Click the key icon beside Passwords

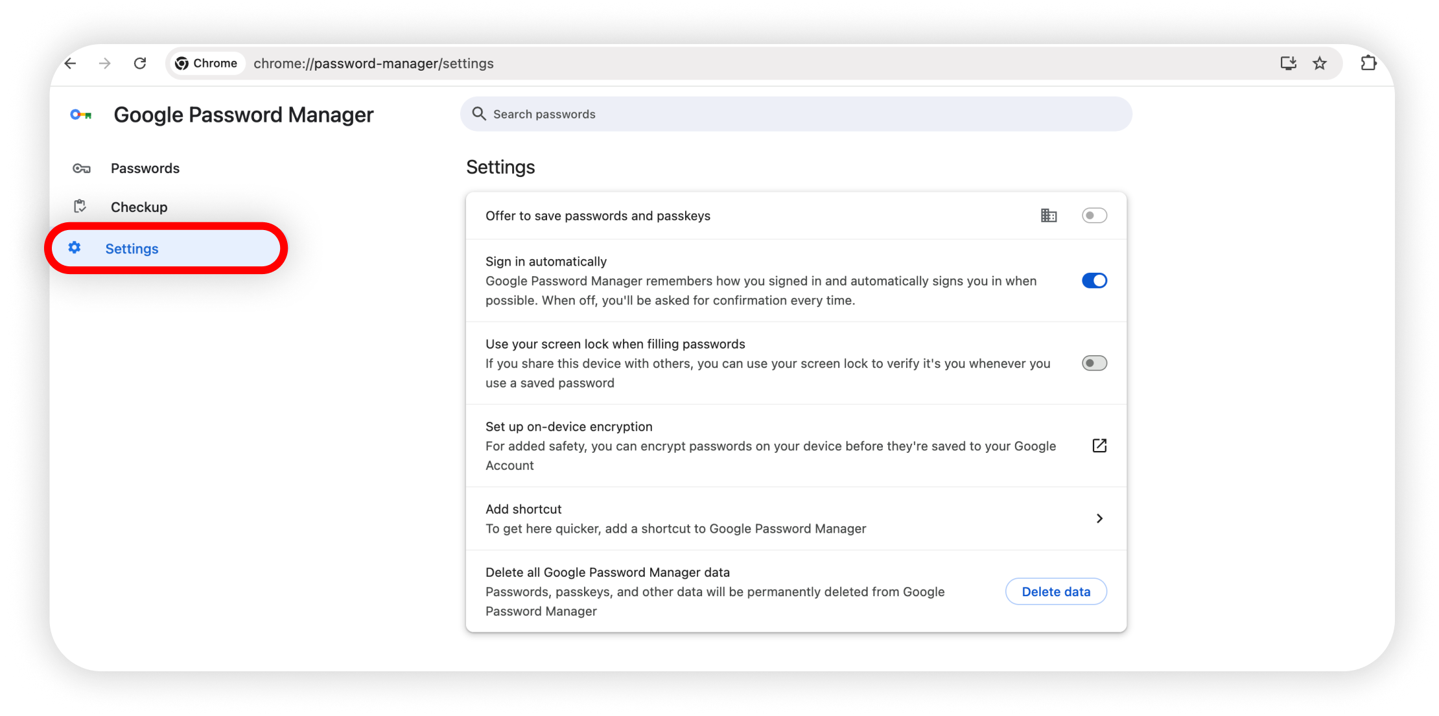tap(81, 168)
